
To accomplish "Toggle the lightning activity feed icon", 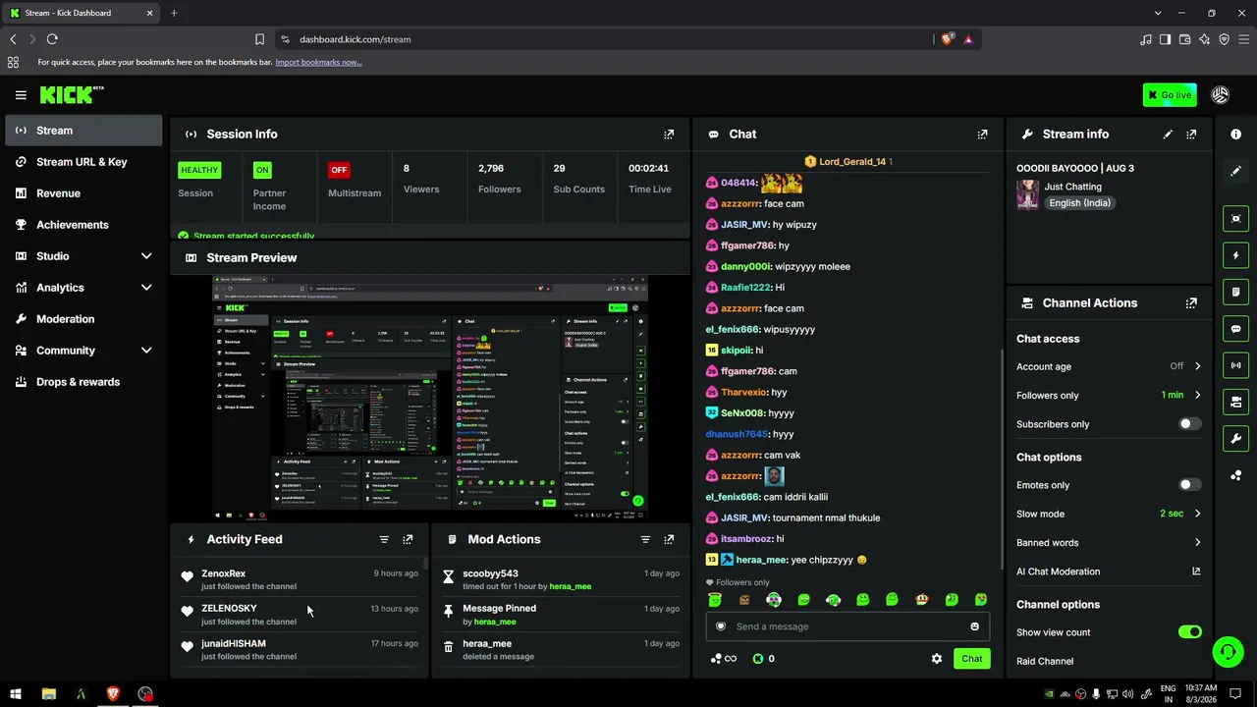I will click(x=1235, y=256).
